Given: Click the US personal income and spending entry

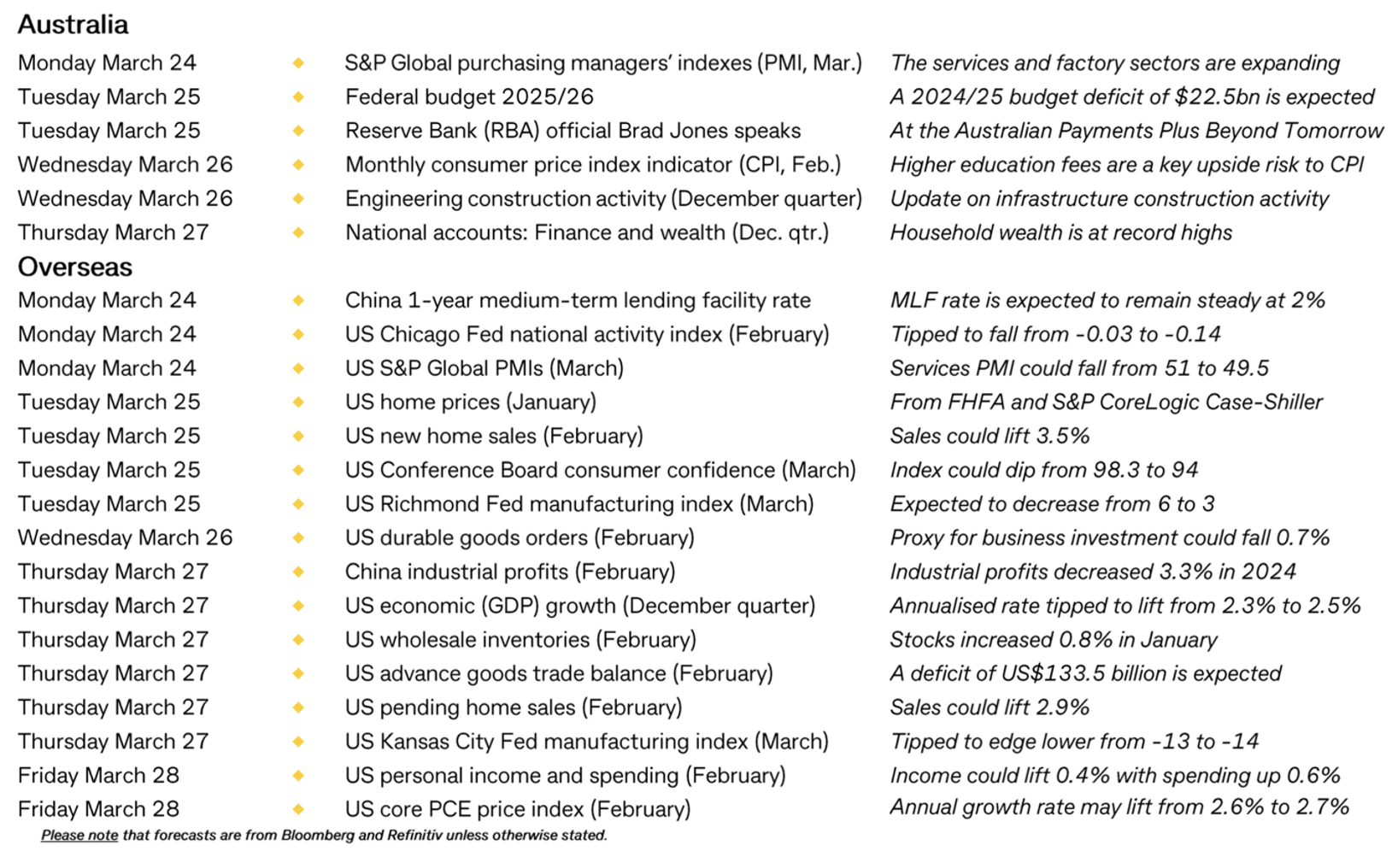Looking at the screenshot, I should (565, 776).
